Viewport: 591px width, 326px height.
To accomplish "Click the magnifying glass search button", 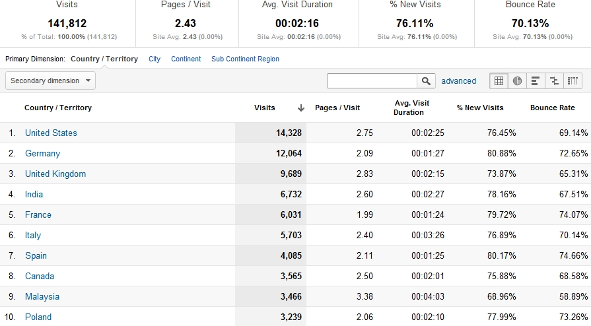I will point(427,81).
